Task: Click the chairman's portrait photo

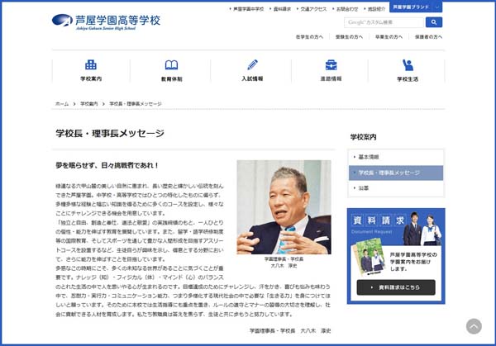Action: [x=284, y=206]
